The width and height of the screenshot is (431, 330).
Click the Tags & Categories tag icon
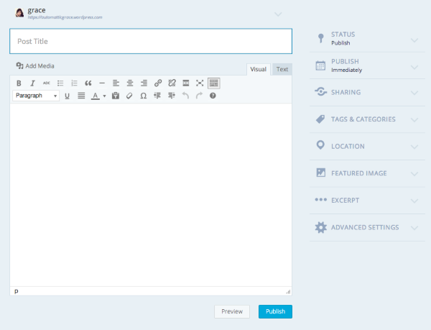[320, 119]
